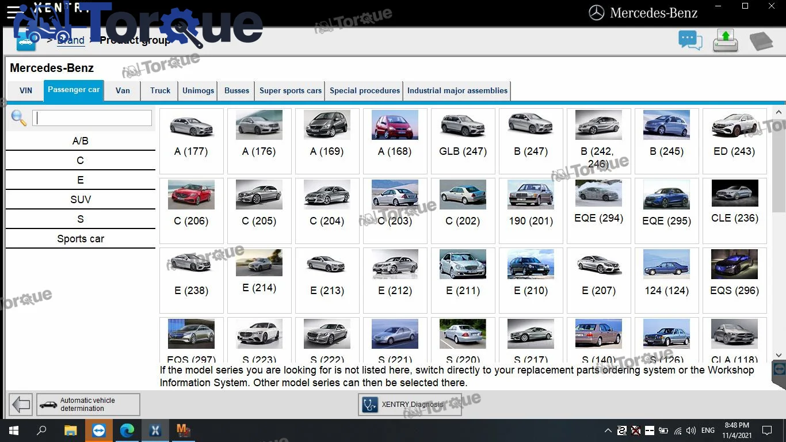
Task: Choose the A (176) model tile
Action: (x=259, y=141)
